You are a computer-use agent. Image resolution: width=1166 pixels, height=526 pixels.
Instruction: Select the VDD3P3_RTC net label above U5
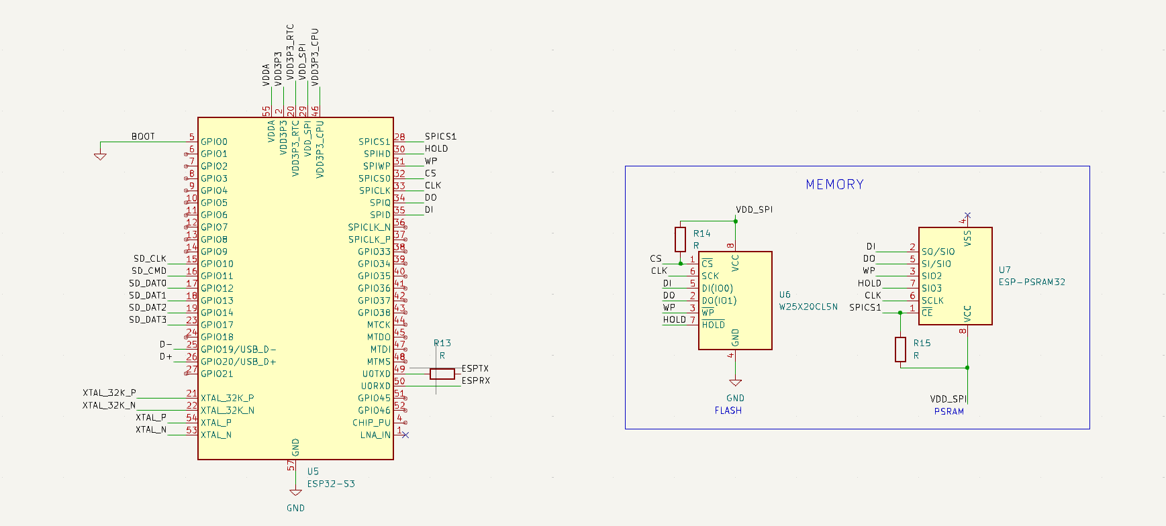coord(290,52)
